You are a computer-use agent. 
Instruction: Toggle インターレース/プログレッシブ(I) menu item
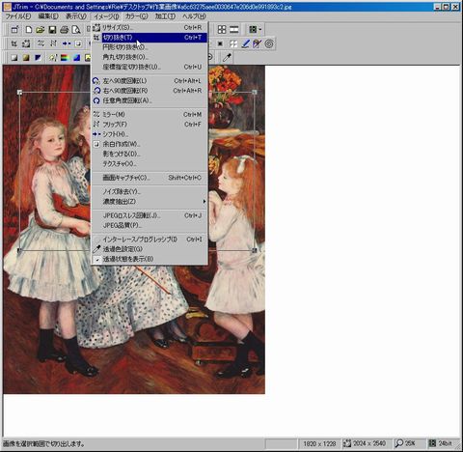150,240
